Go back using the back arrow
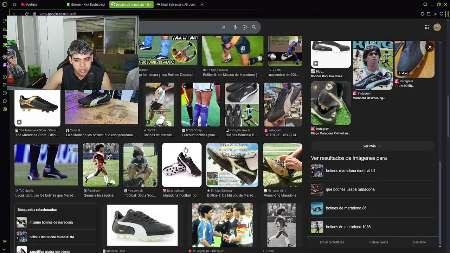This screenshot has width=450, height=253. click(x=14, y=14)
